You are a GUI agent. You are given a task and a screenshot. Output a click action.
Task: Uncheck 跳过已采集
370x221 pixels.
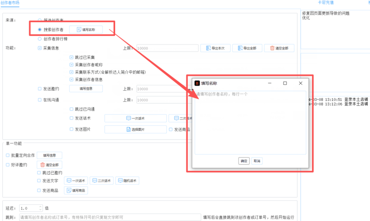[71, 57]
